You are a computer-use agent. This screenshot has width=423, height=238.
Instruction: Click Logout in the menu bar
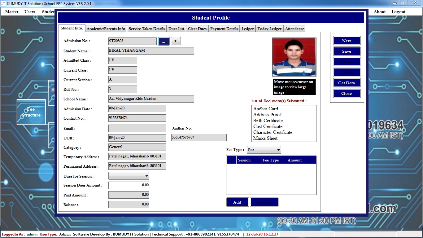(x=398, y=12)
